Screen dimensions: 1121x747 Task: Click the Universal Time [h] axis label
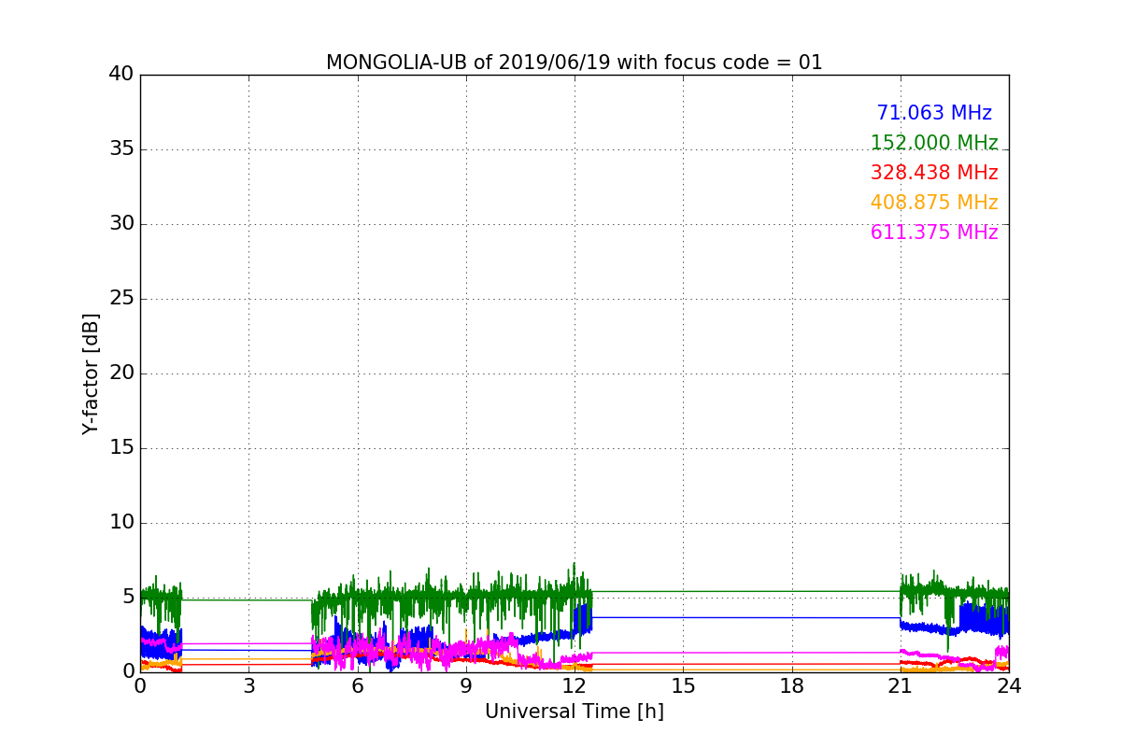click(x=574, y=712)
